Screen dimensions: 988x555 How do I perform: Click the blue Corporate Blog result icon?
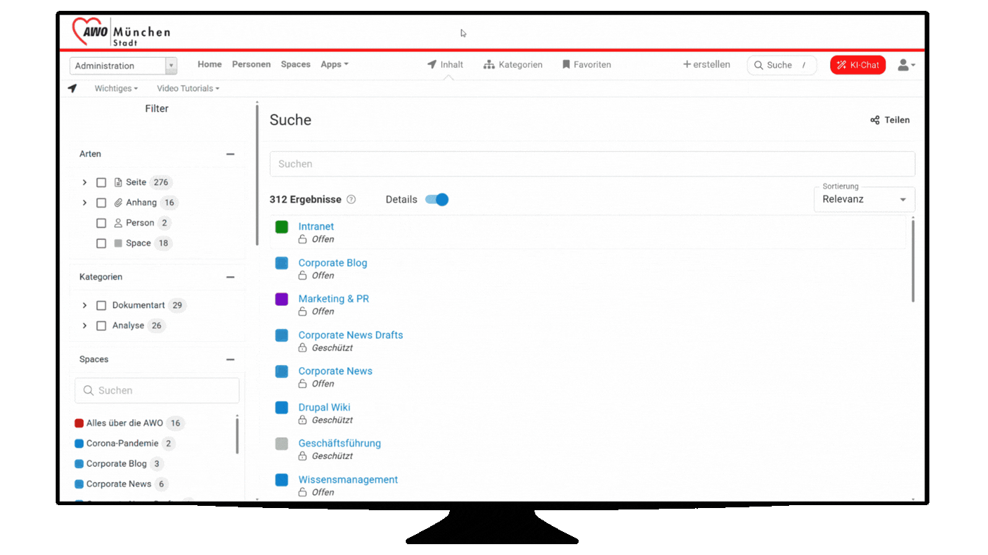282,263
